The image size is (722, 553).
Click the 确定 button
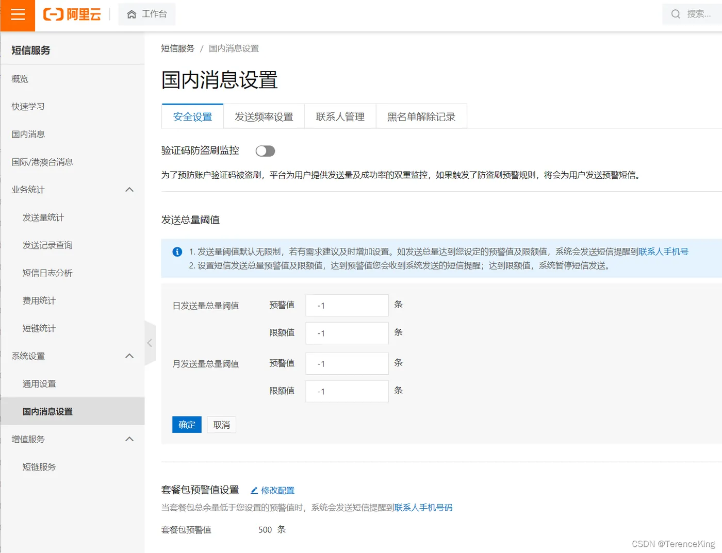pyautogui.click(x=187, y=425)
